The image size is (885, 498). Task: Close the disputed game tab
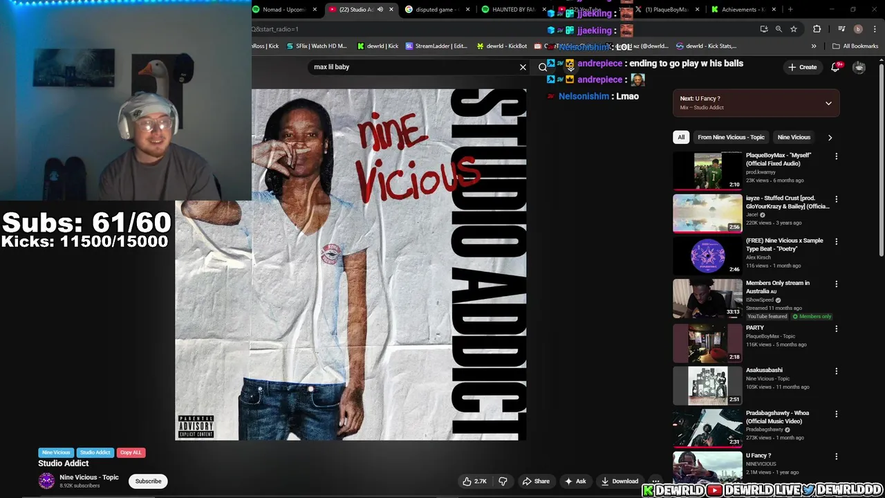(468, 10)
